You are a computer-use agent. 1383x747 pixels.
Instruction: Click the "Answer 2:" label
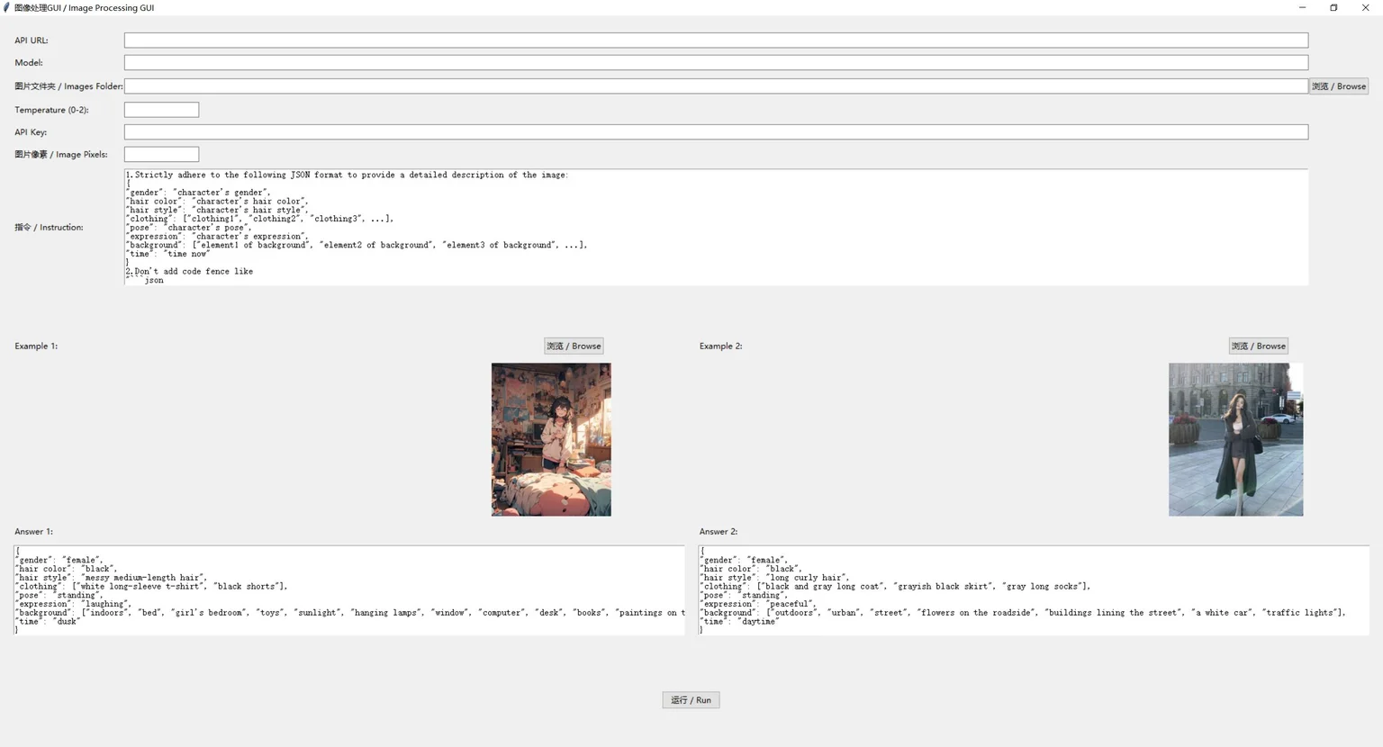point(719,532)
